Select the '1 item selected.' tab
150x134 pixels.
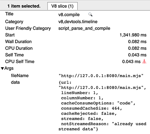pos(24,6)
